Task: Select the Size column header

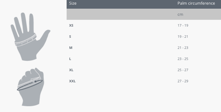Action: click(x=73, y=3)
